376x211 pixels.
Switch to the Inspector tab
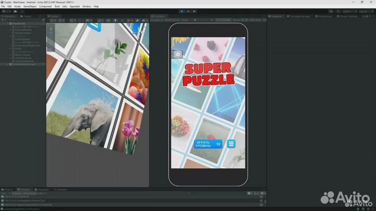(x=275, y=16)
